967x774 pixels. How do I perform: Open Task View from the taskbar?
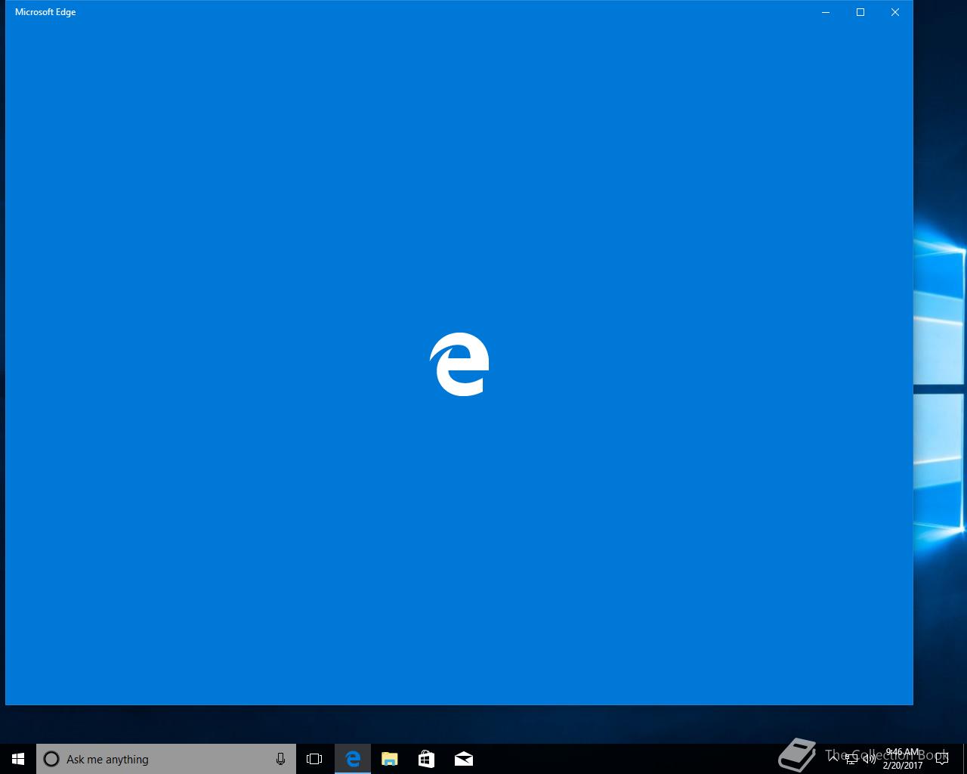[x=314, y=759]
